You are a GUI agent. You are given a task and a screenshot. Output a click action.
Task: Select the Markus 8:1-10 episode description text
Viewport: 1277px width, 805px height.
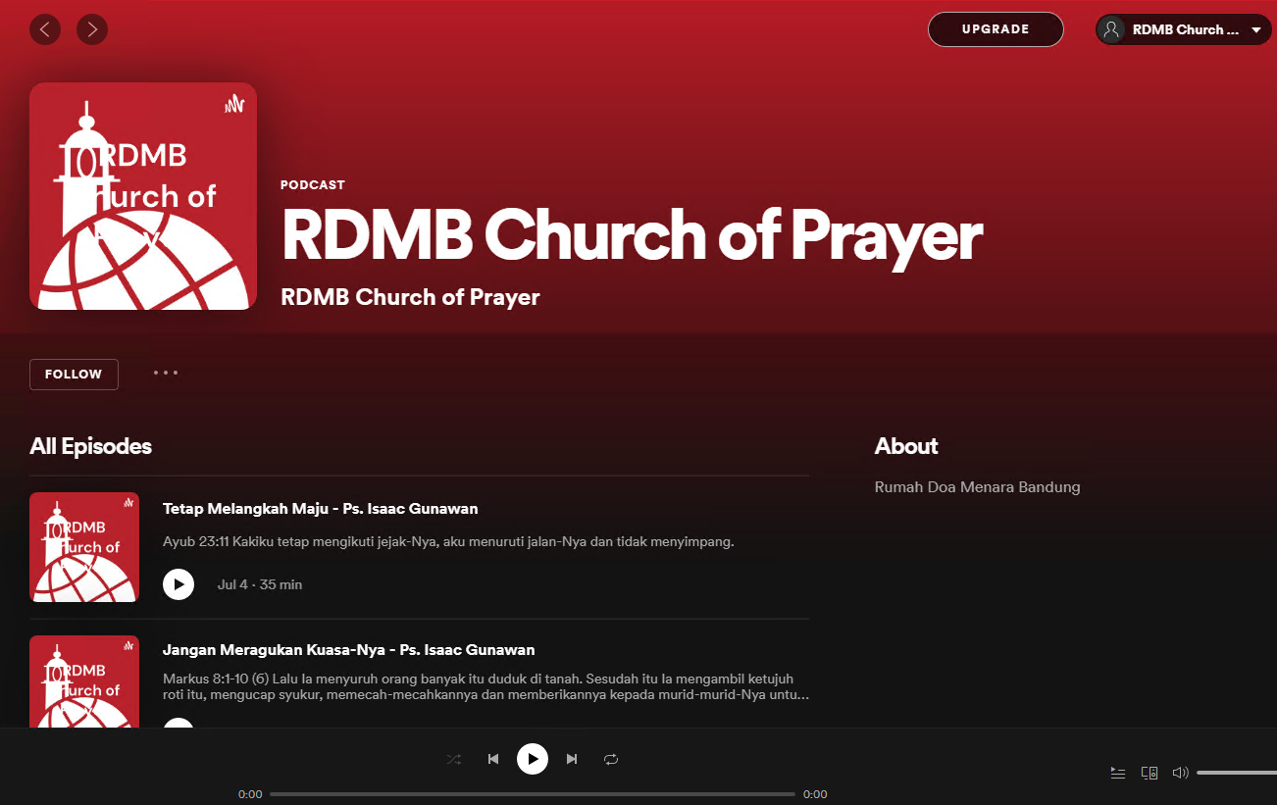point(485,686)
